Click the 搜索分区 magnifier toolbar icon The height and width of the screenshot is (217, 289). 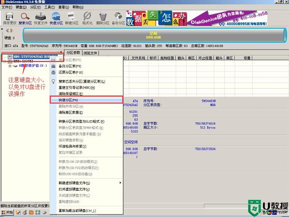pos(25,18)
